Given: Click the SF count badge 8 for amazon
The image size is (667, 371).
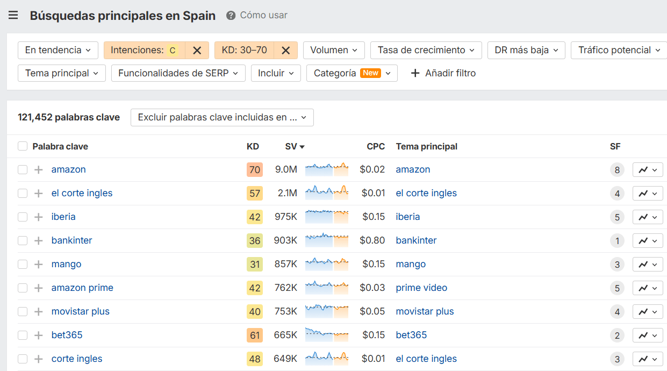Looking at the screenshot, I should 617,170.
